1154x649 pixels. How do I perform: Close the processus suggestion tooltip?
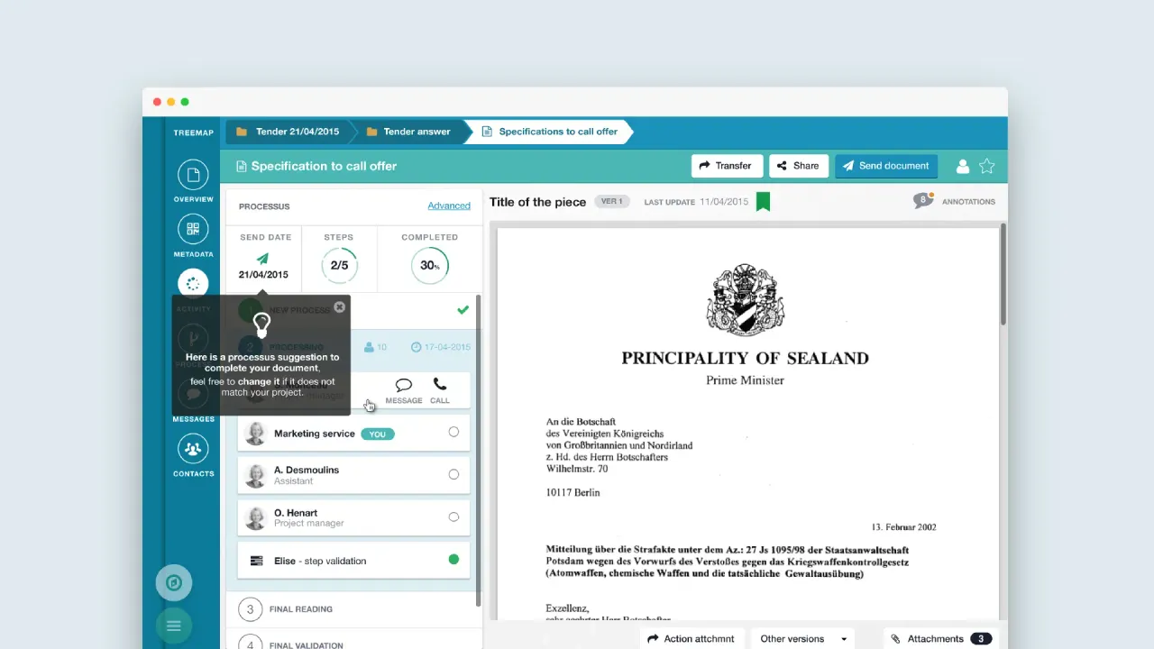tap(339, 307)
